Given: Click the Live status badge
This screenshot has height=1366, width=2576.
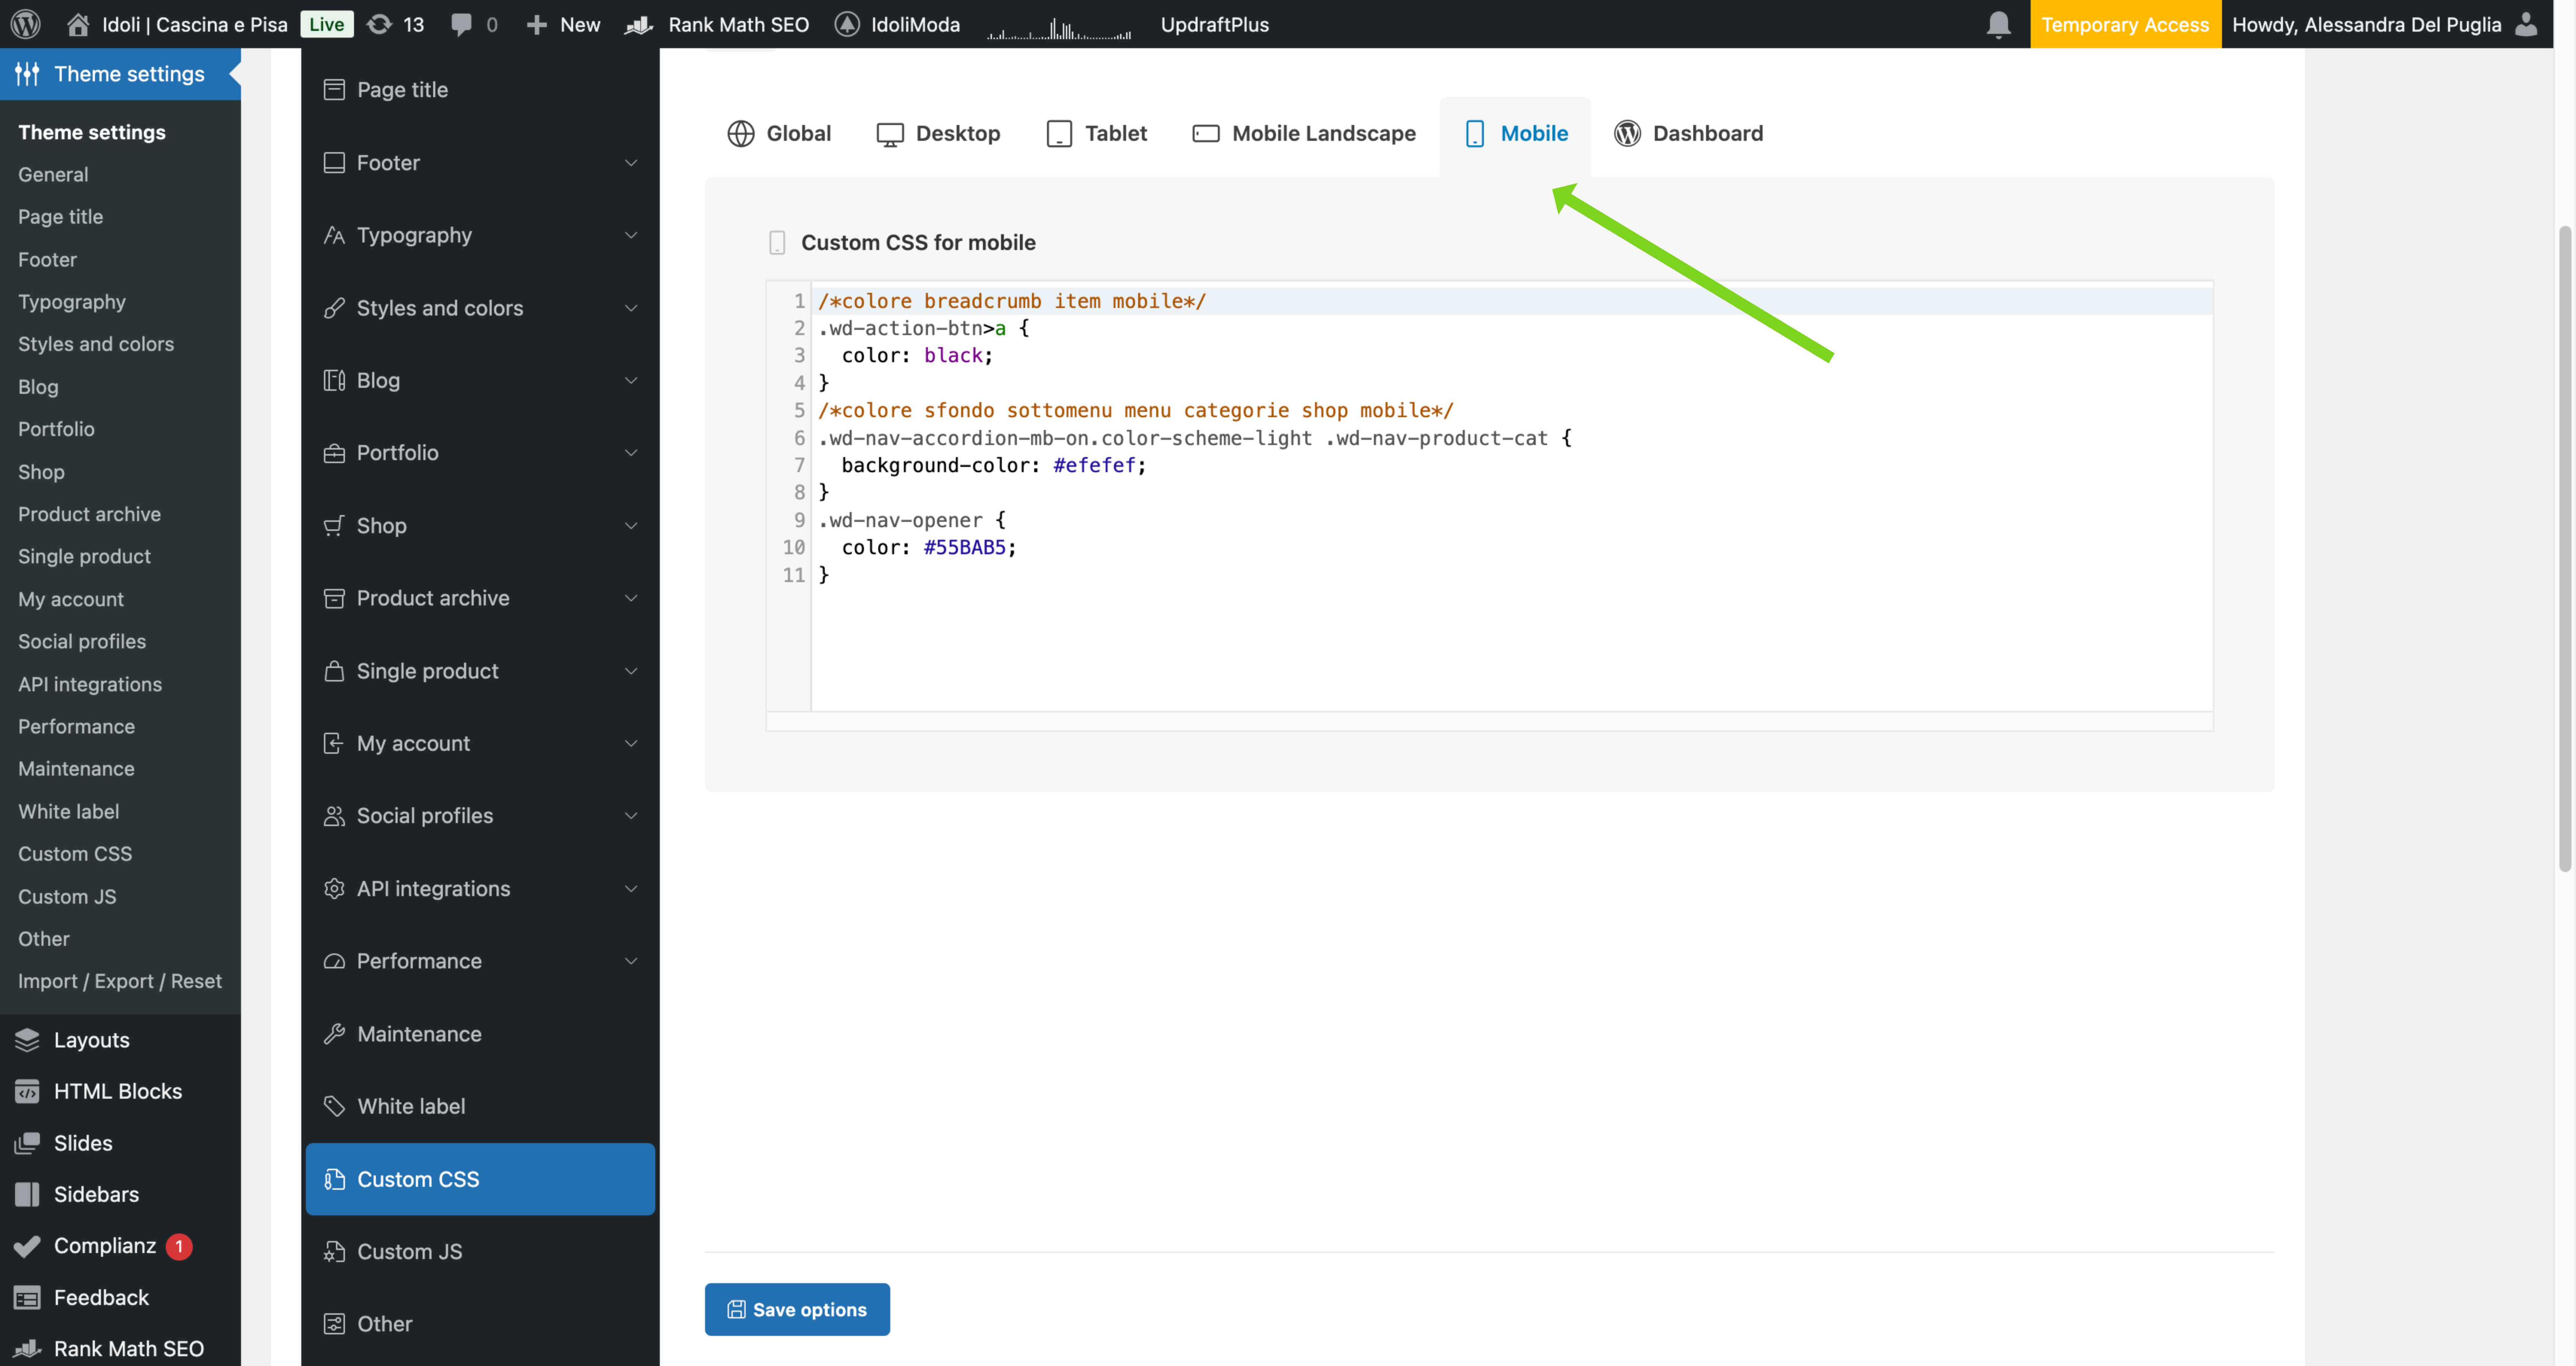Looking at the screenshot, I should click(x=327, y=24).
